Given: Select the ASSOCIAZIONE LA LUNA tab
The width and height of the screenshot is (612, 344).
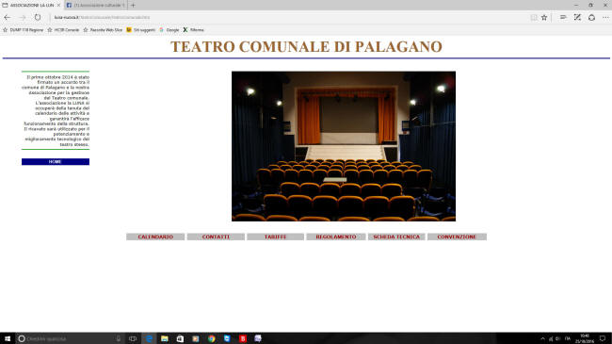Looking at the screenshot, I should pos(31,5).
